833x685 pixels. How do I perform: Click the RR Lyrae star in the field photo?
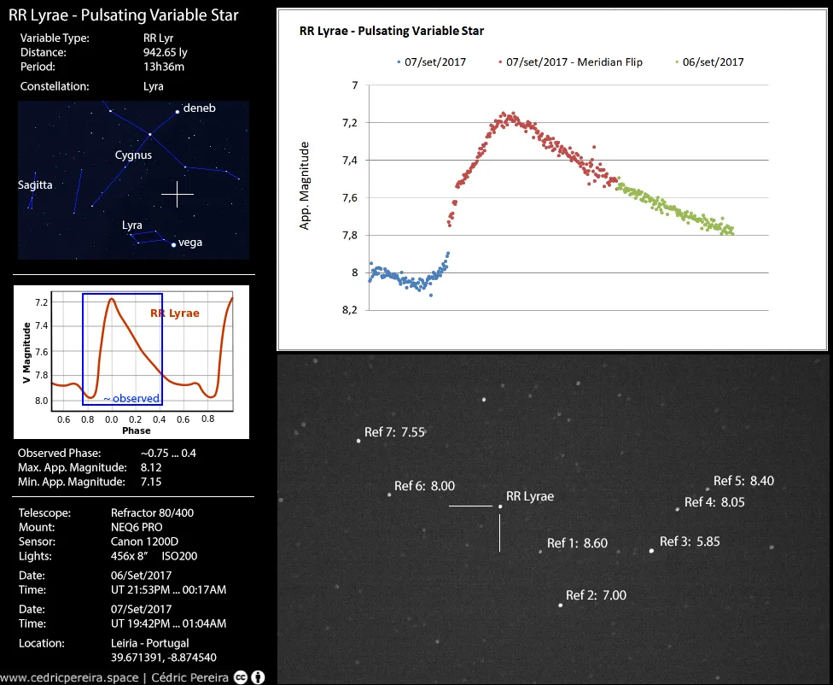(500, 506)
